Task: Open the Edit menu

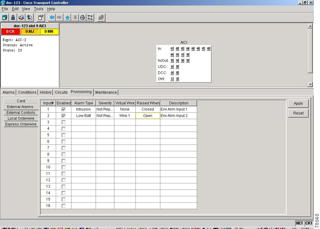Action: coord(15,9)
